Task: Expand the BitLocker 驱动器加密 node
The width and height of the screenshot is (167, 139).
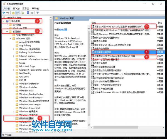Action: [14, 49]
